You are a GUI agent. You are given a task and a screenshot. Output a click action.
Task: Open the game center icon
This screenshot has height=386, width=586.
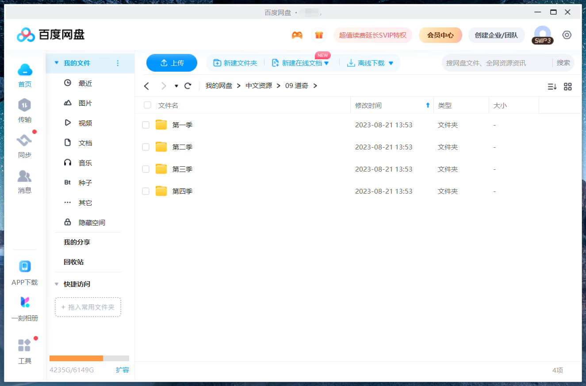(x=297, y=34)
